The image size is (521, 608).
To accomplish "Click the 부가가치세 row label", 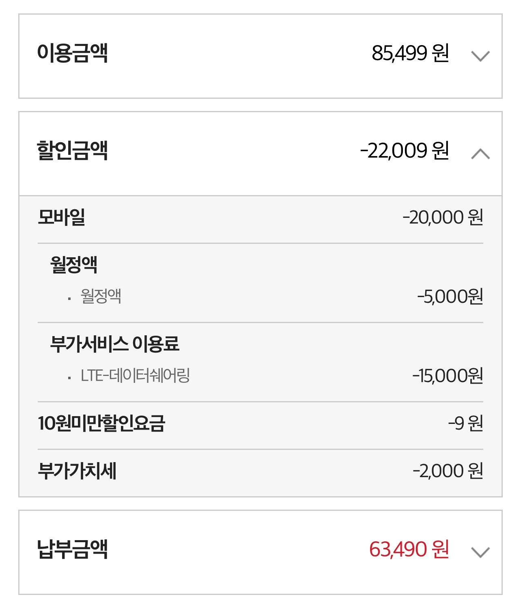I will click(x=77, y=471).
